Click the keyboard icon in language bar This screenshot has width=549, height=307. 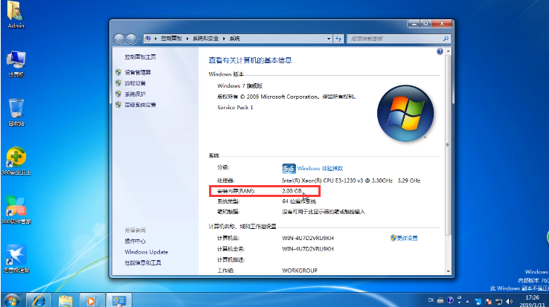441,300
